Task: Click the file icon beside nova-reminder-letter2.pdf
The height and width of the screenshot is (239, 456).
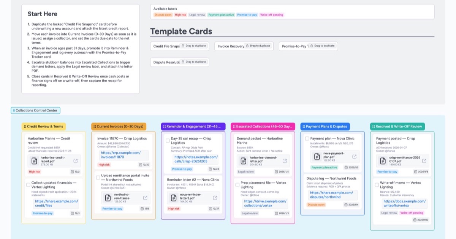Action: pos(174,198)
